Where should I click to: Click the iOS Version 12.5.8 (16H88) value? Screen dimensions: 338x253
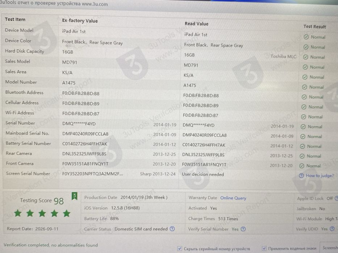(125, 208)
